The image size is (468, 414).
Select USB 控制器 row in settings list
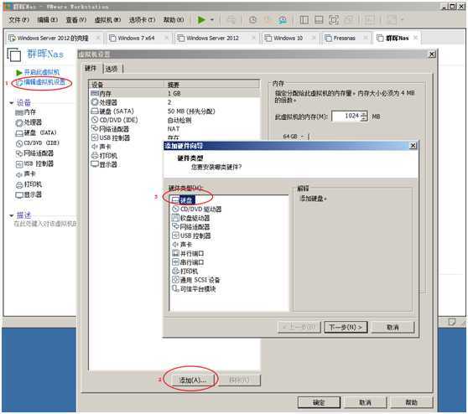174,137
